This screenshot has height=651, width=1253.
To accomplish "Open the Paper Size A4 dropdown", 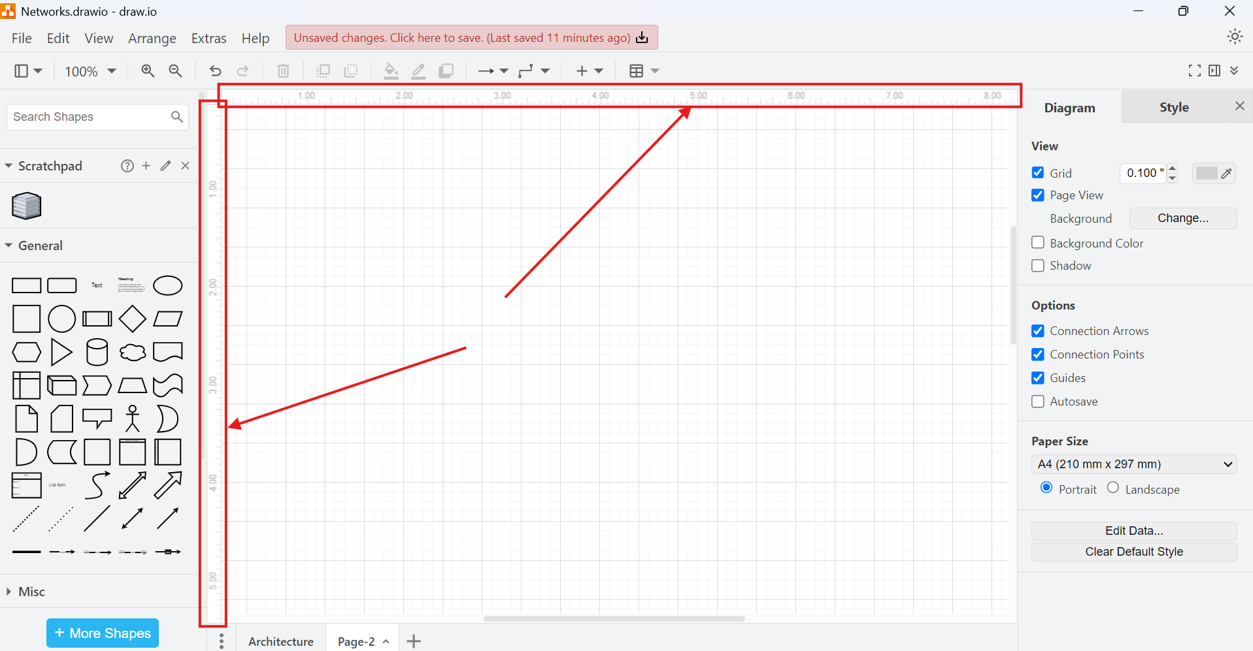I will click(1134, 464).
